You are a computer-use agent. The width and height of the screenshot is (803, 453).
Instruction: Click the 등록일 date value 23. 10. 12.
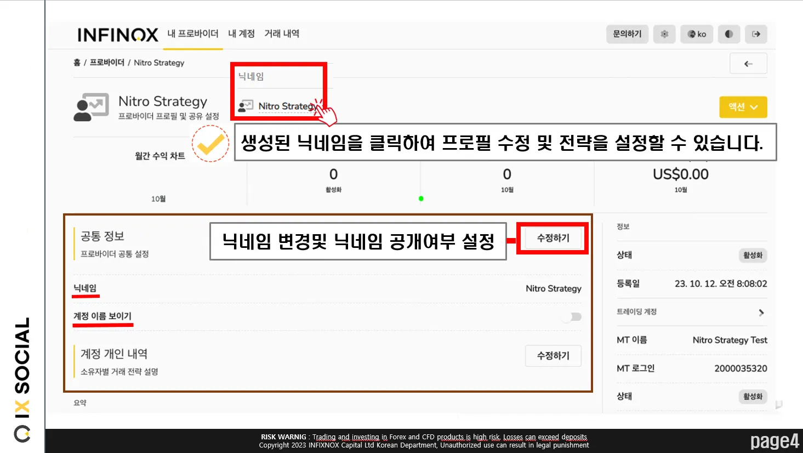click(721, 284)
